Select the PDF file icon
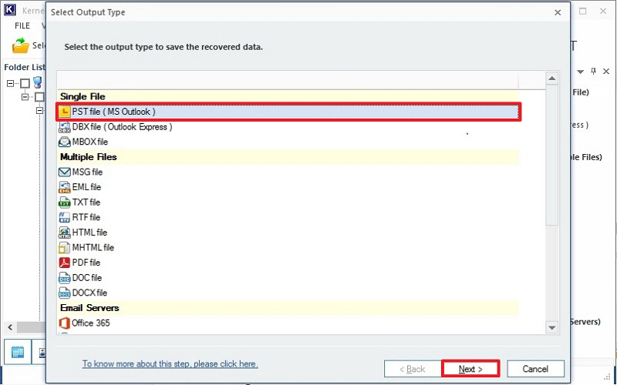Screen dimensions: 617x385 (x=66, y=263)
